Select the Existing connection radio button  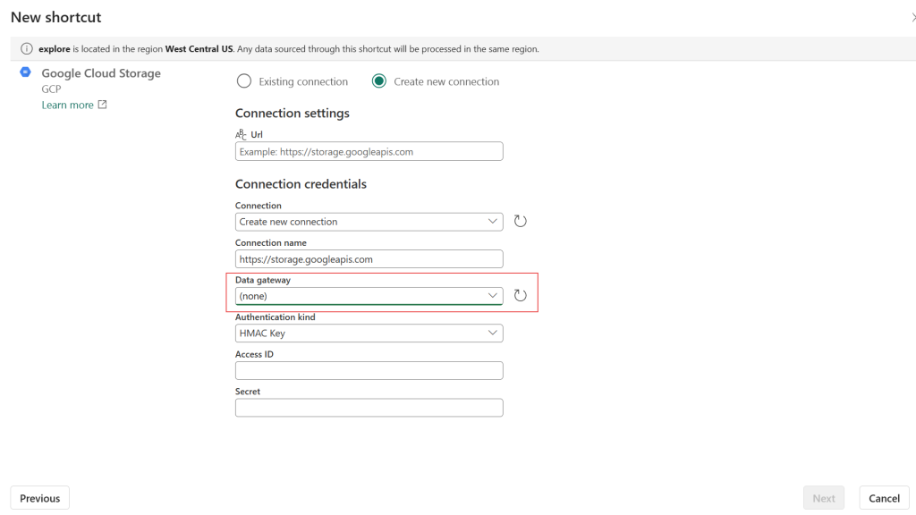[244, 81]
